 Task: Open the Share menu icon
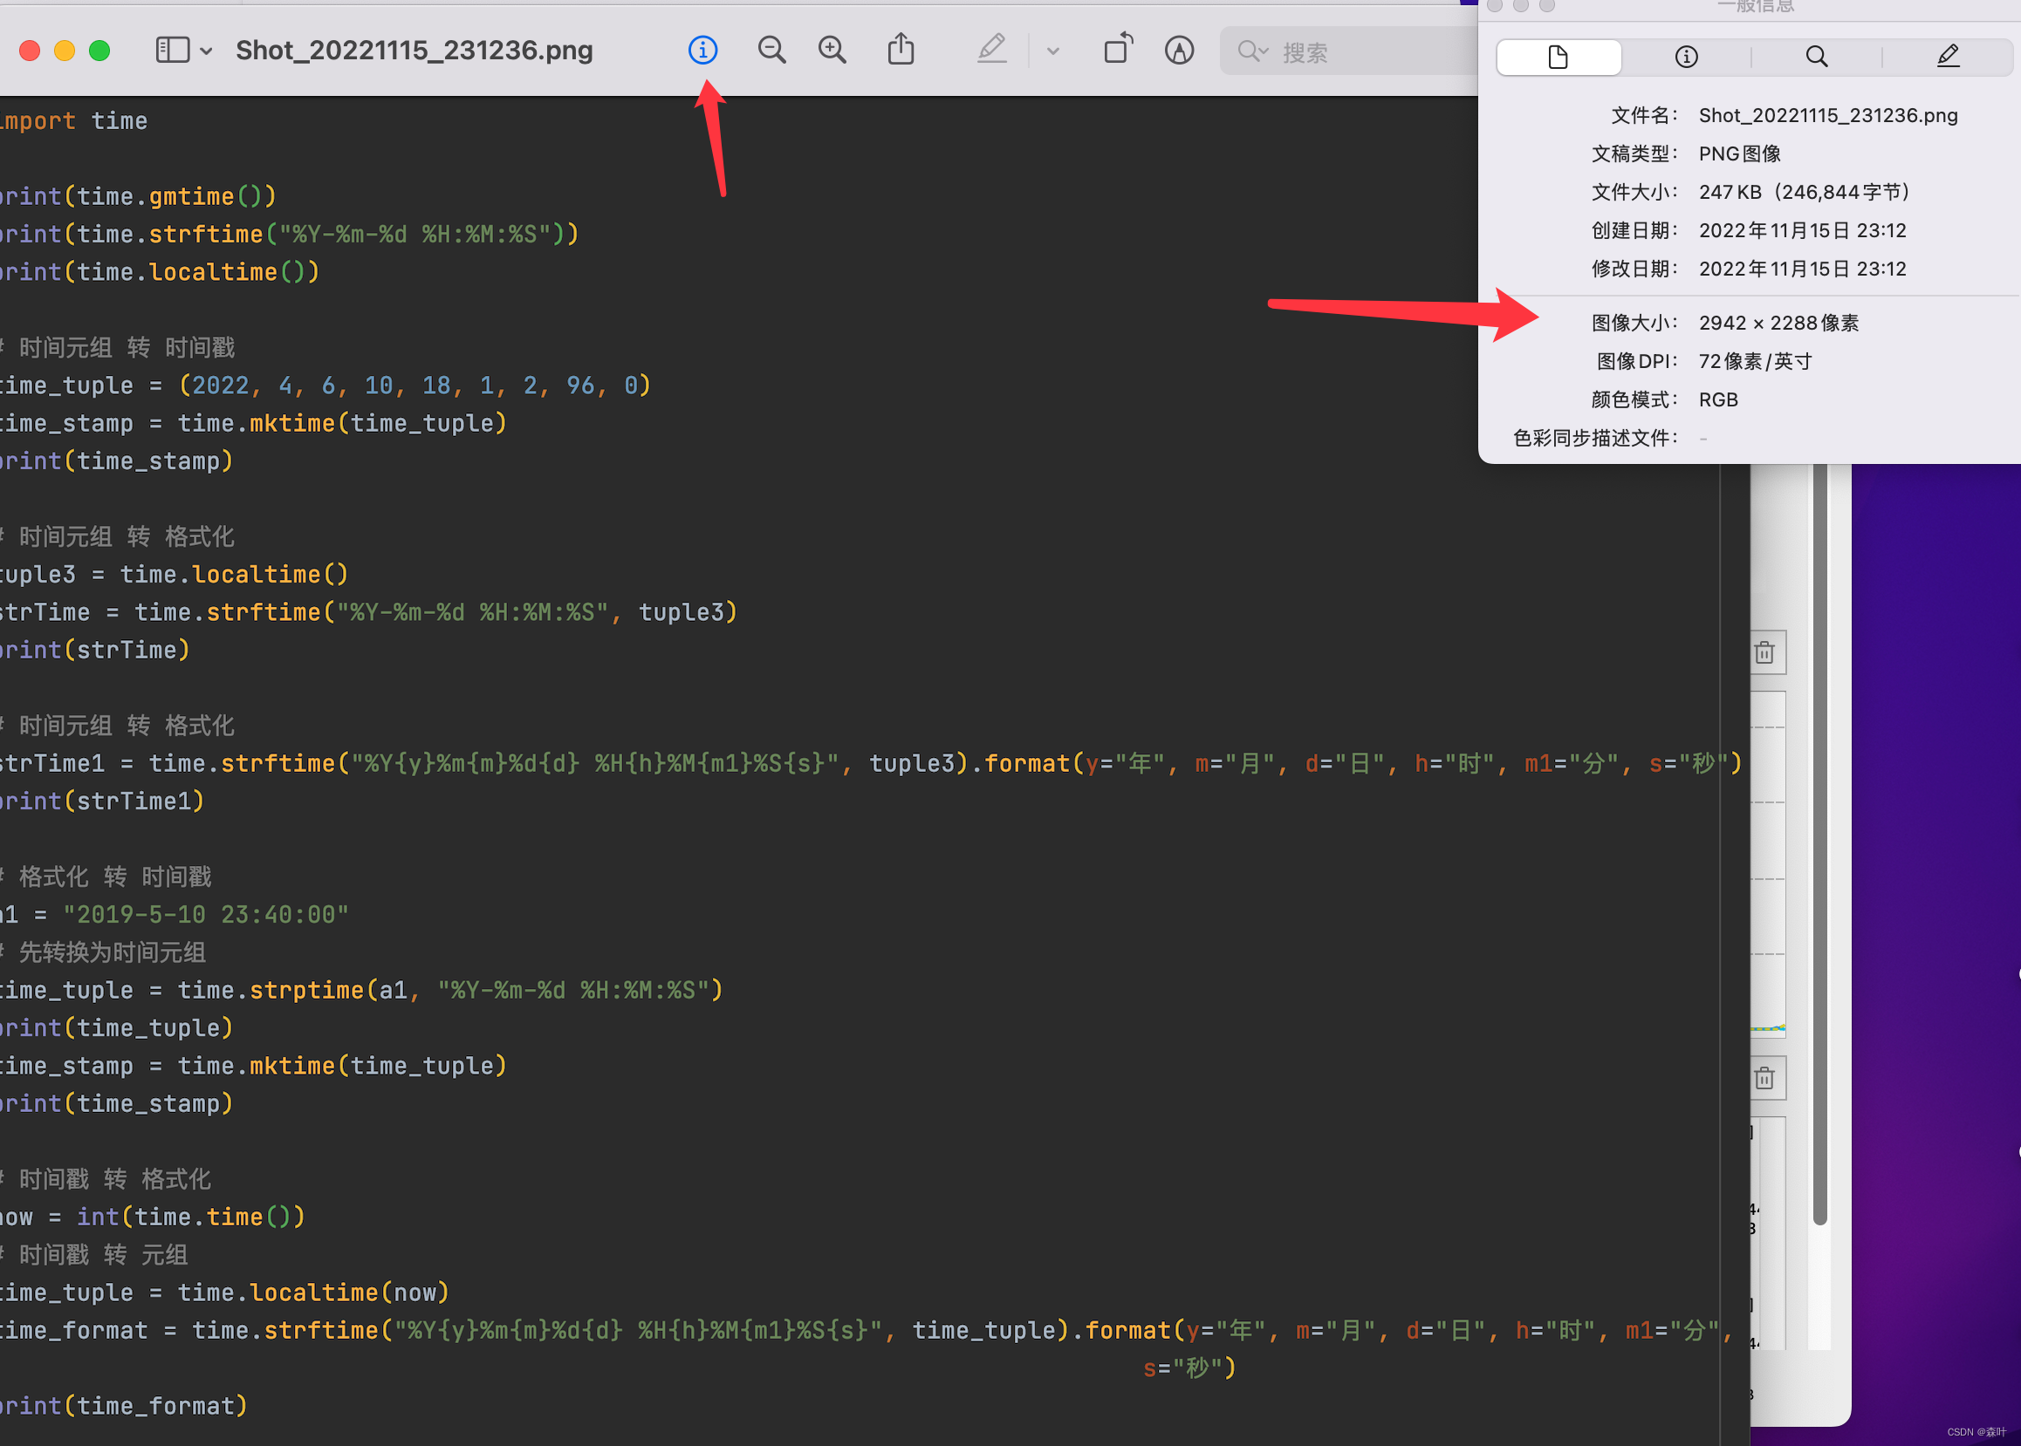(901, 50)
